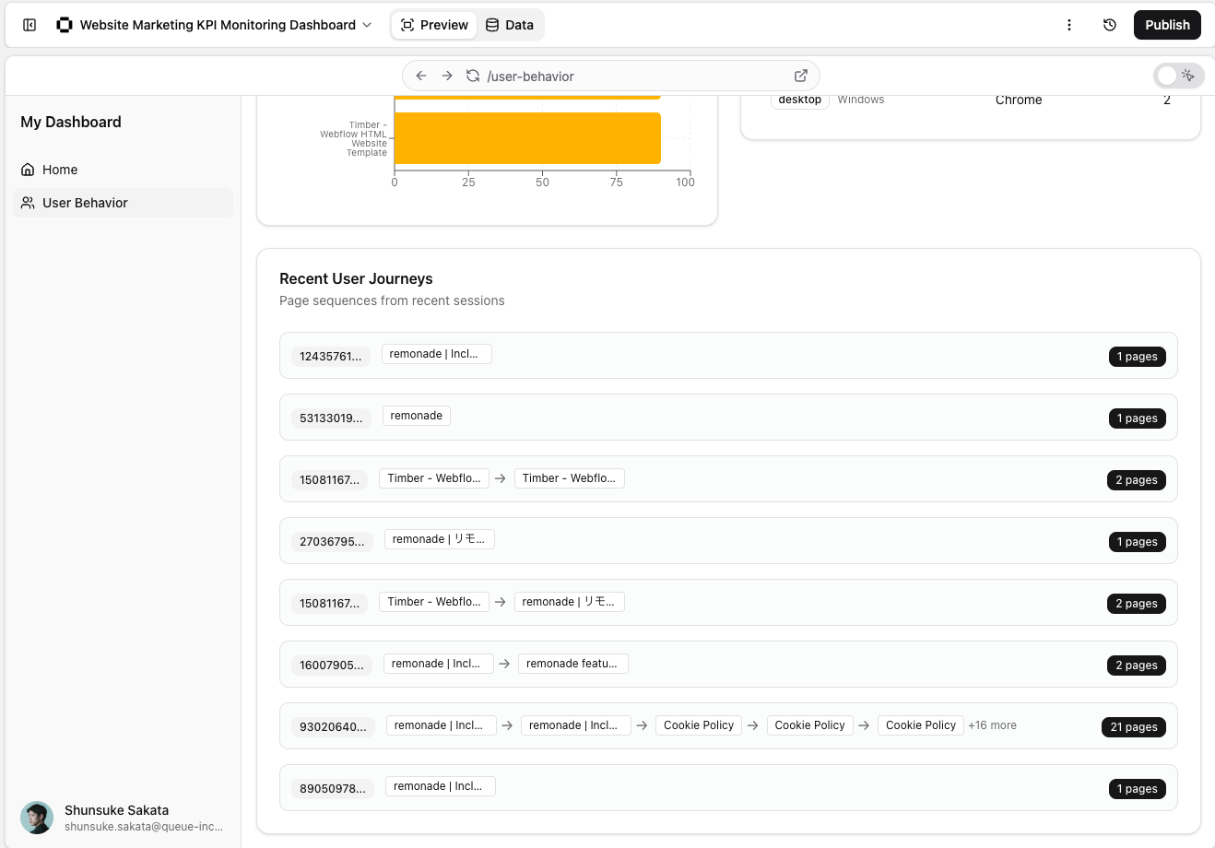
Task: Click the app logo beside project title
Action: (65, 25)
